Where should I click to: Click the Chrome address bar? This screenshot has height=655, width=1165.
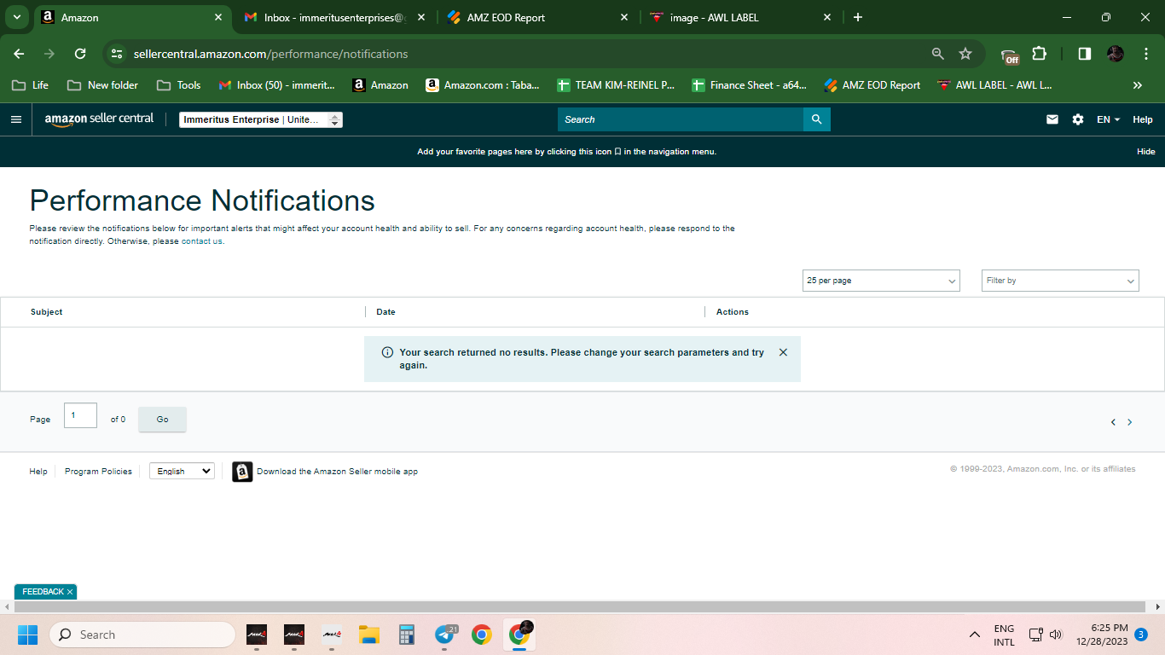pos(529,54)
